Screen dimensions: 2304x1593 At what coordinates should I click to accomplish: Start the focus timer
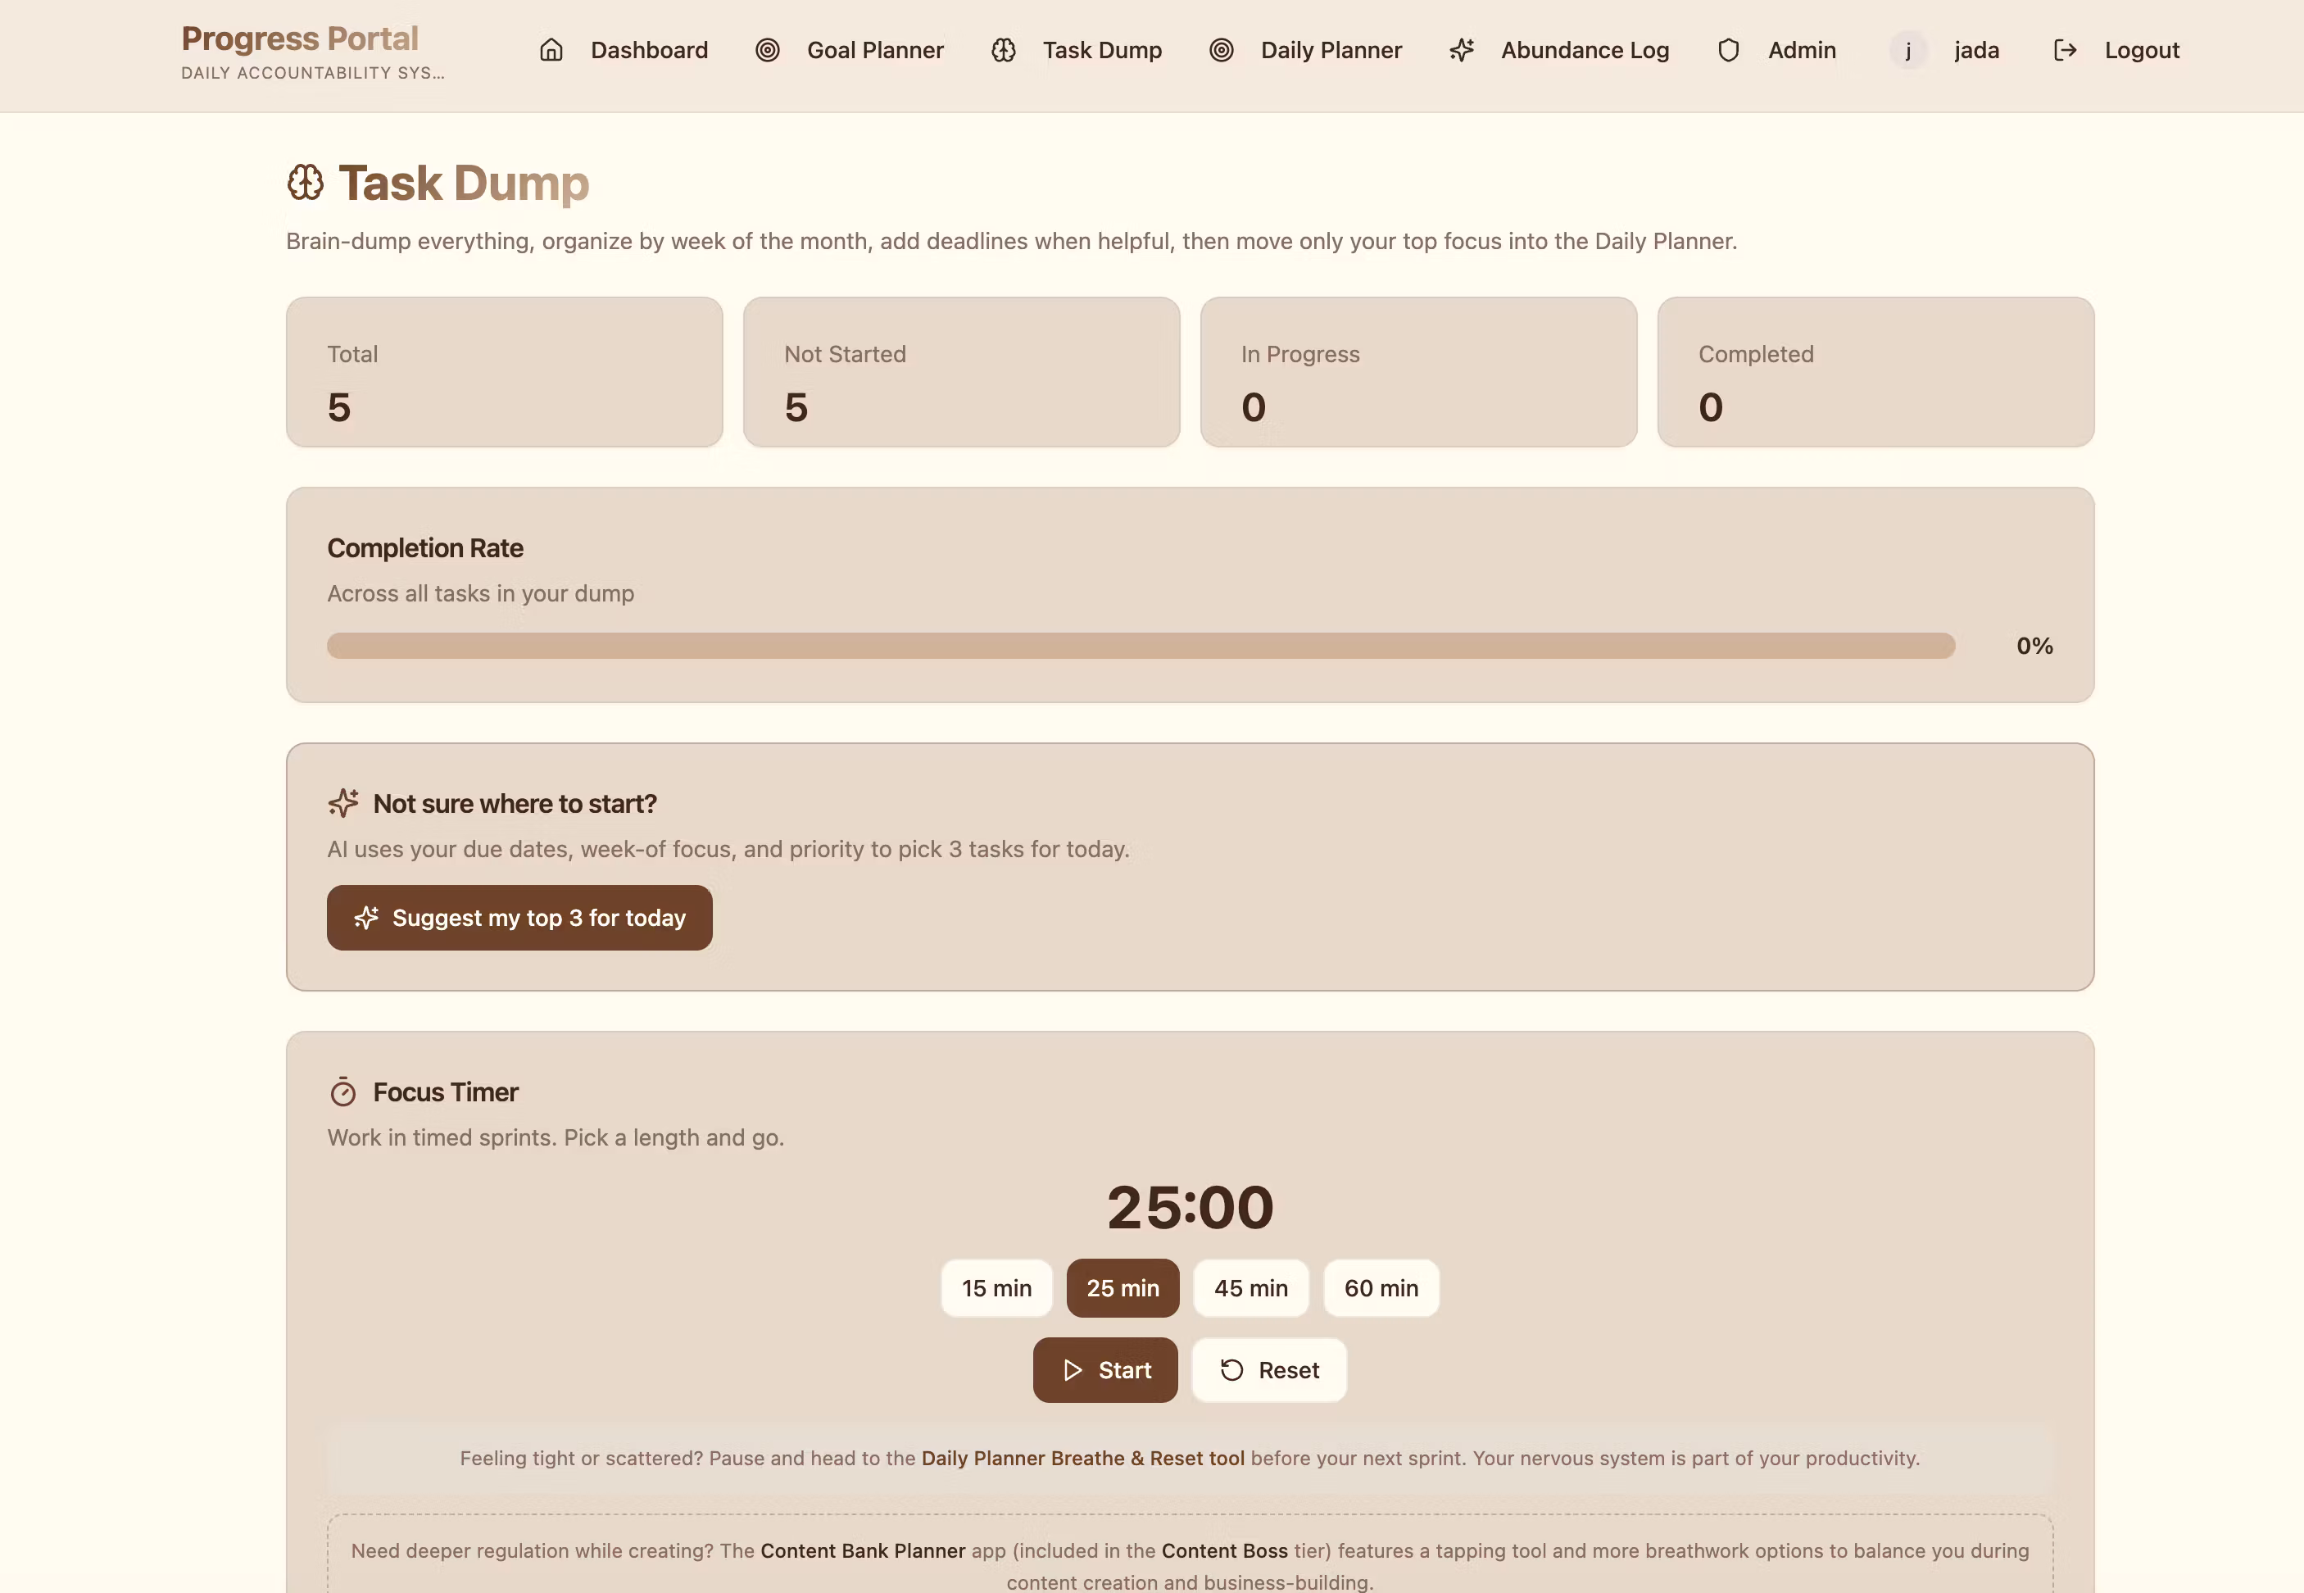click(x=1104, y=1369)
